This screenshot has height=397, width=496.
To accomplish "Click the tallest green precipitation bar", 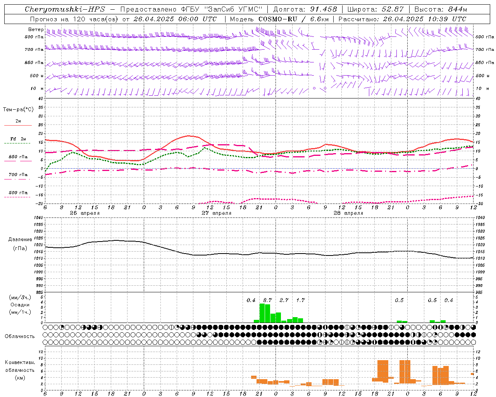I will click(x=262, y=313).
